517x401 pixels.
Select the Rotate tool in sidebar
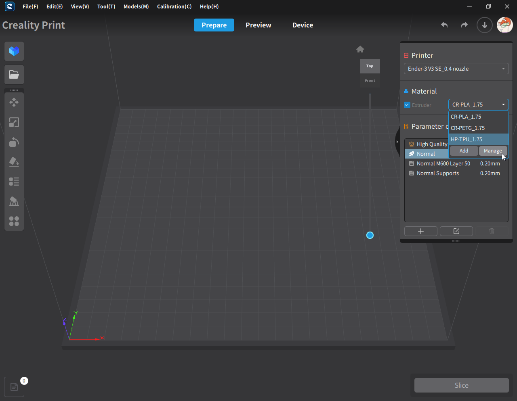[x=14, y=142]
